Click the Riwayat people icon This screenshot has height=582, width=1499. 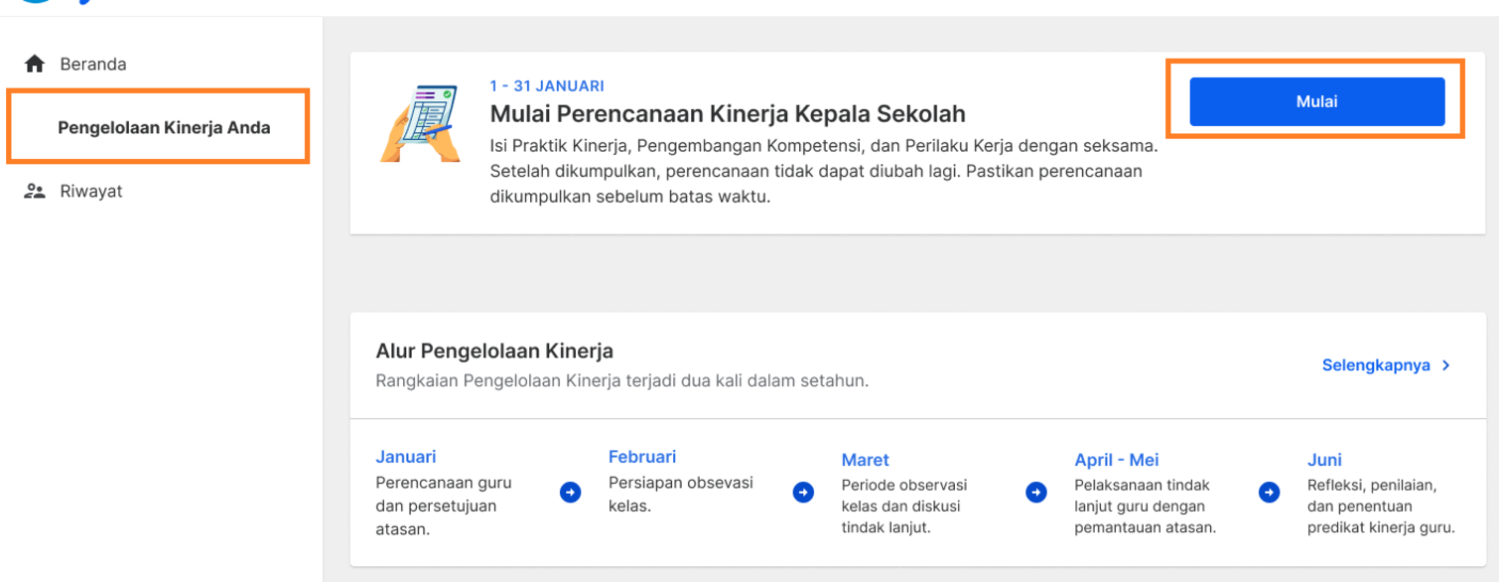coord(35,192)
